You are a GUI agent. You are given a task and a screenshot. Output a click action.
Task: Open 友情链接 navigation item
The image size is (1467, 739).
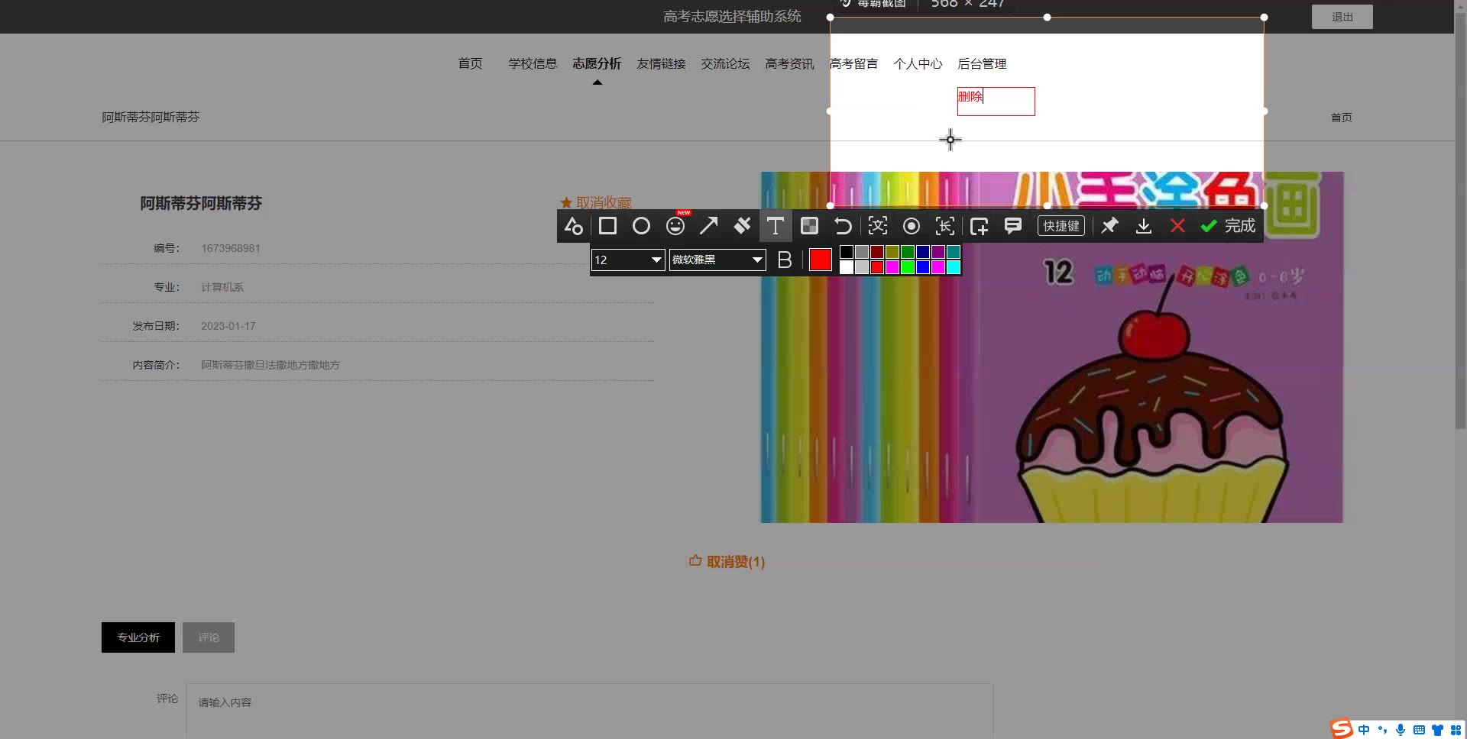click(x=661, y=63)
